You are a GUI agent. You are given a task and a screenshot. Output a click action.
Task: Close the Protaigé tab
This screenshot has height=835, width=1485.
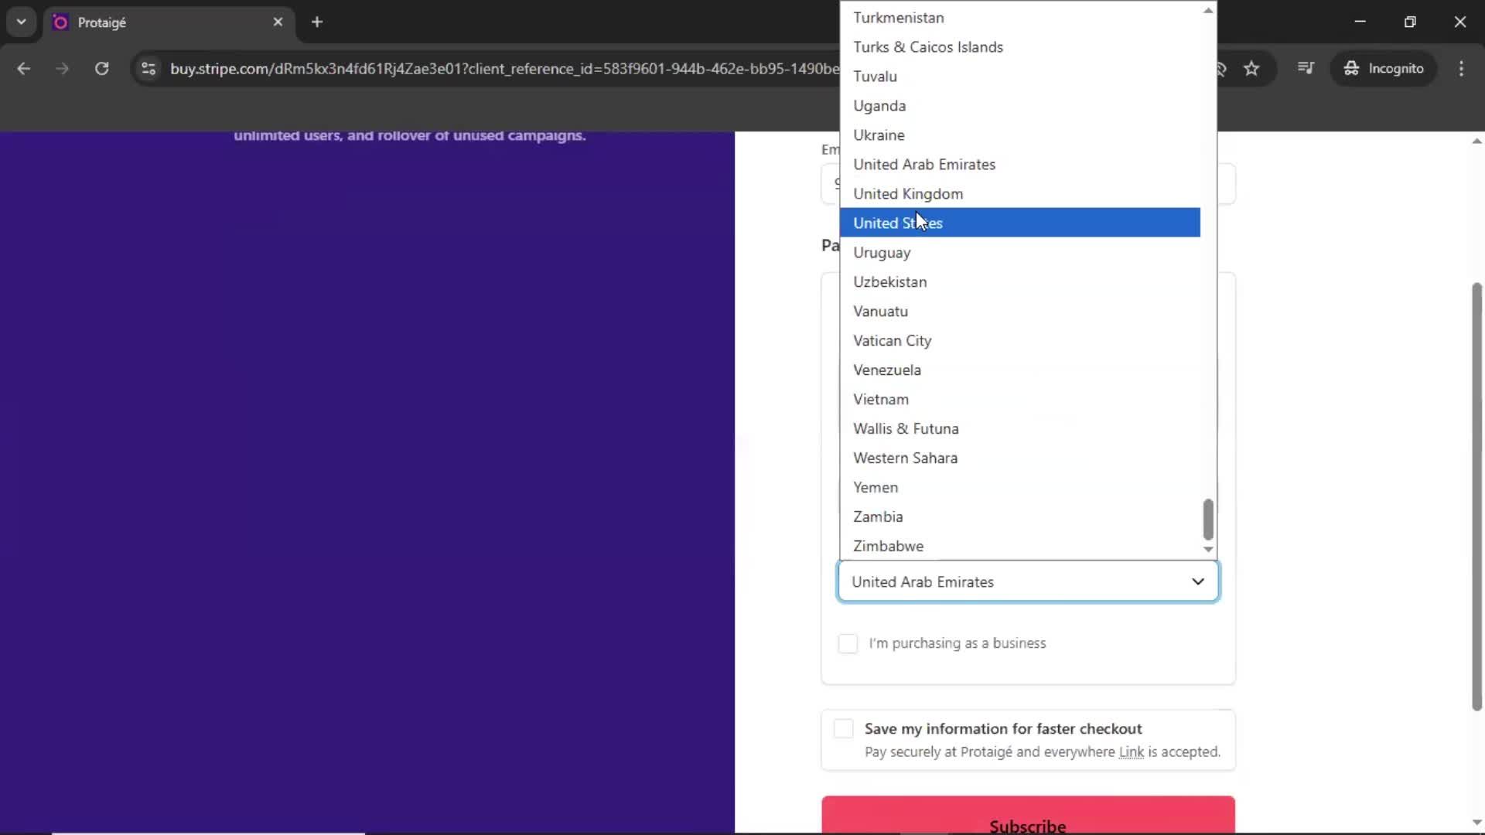pyautogui.click(x=278, y=22)
